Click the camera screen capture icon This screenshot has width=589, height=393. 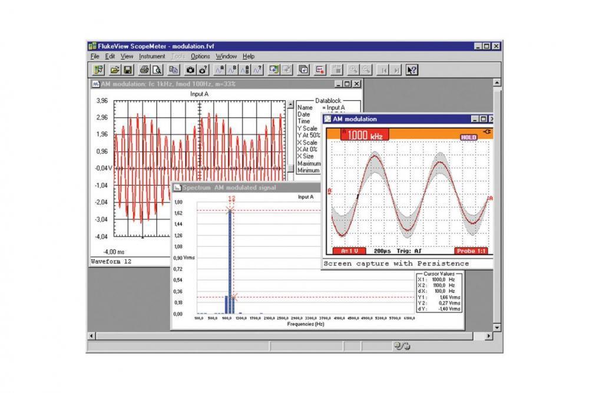point(190,70)
